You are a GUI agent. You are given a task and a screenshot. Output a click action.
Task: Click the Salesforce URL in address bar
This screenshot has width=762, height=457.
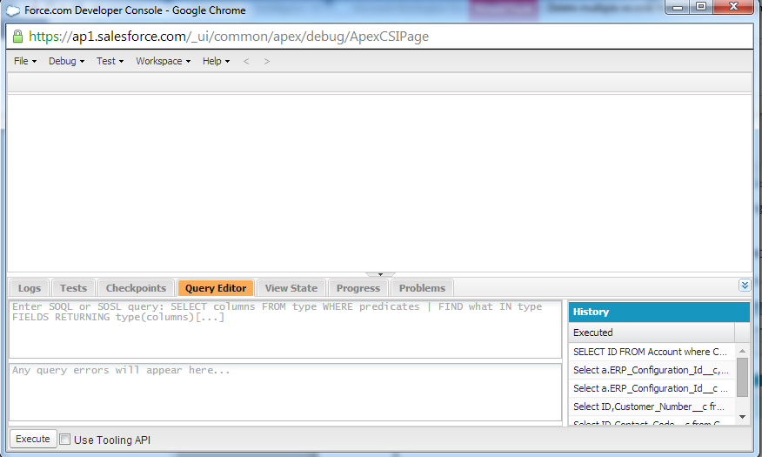tap(229, 37)
